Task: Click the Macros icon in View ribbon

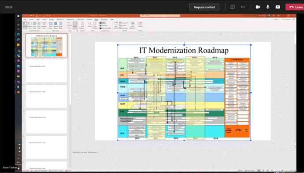Action: (140, 25)
